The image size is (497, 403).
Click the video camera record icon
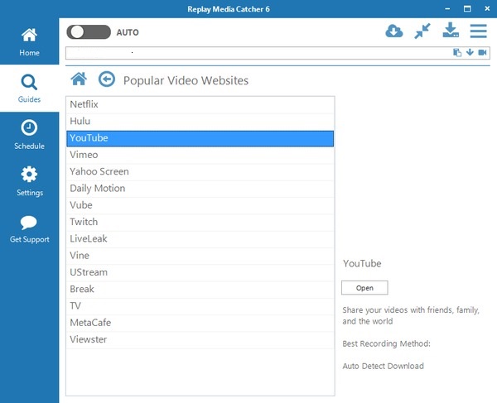[x=481, y=53]
